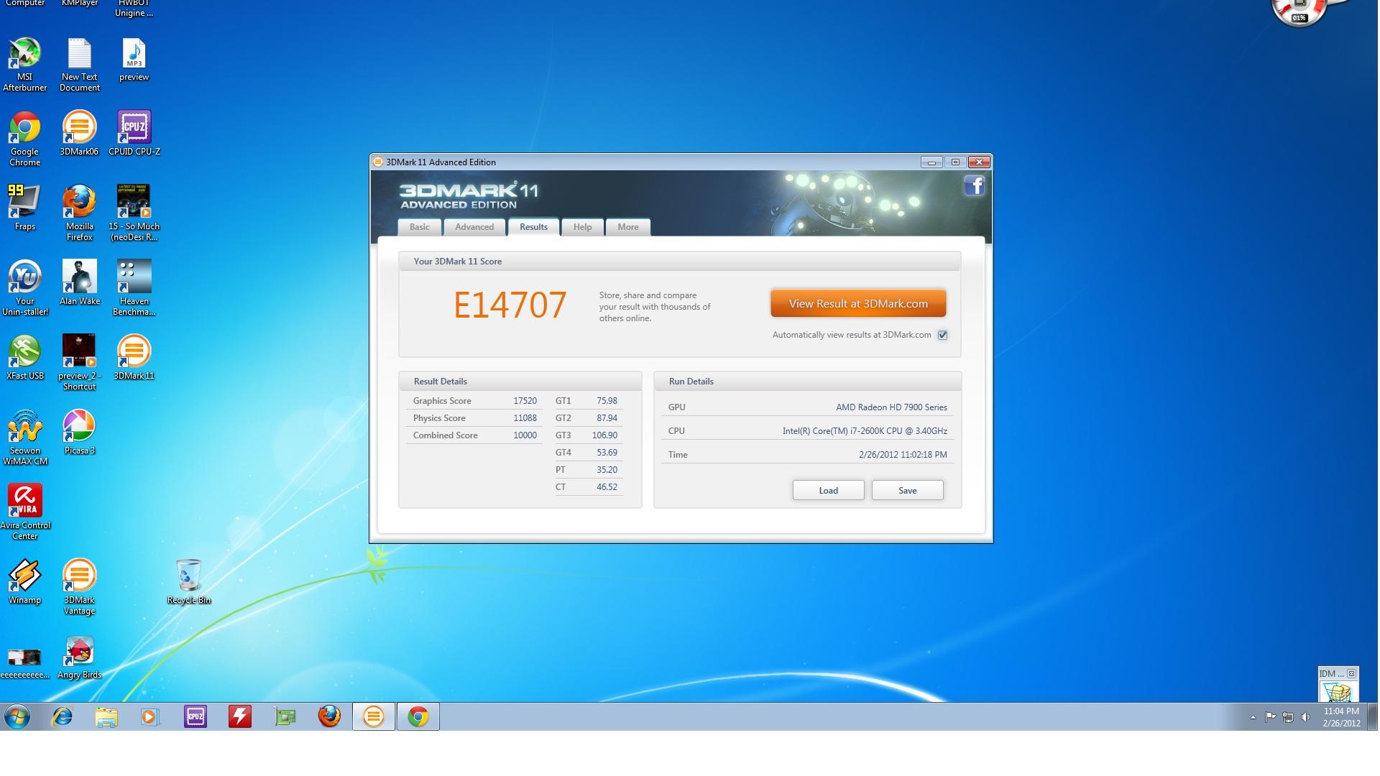Launch Google Chrome from desktop

click(x=24, y=138)
